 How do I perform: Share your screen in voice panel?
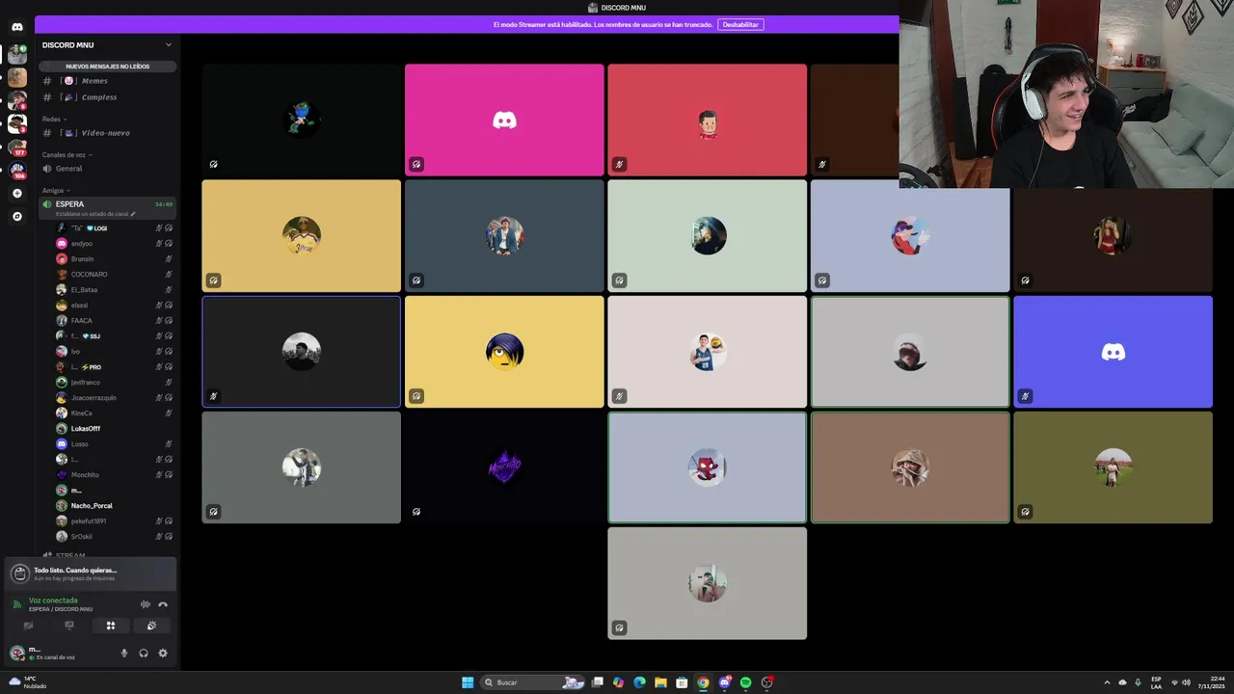pyautogui.click(x=69, y=626)
